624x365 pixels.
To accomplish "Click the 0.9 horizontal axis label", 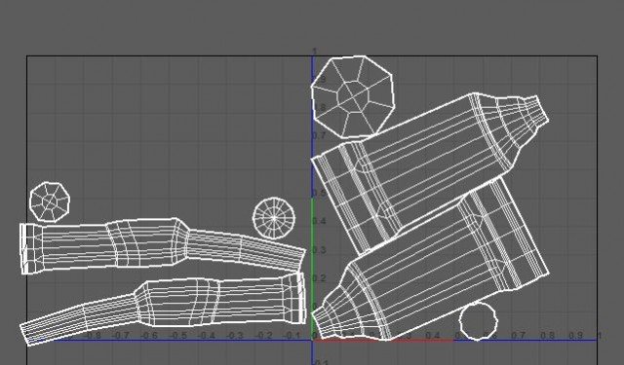I will tap(575, 336).
